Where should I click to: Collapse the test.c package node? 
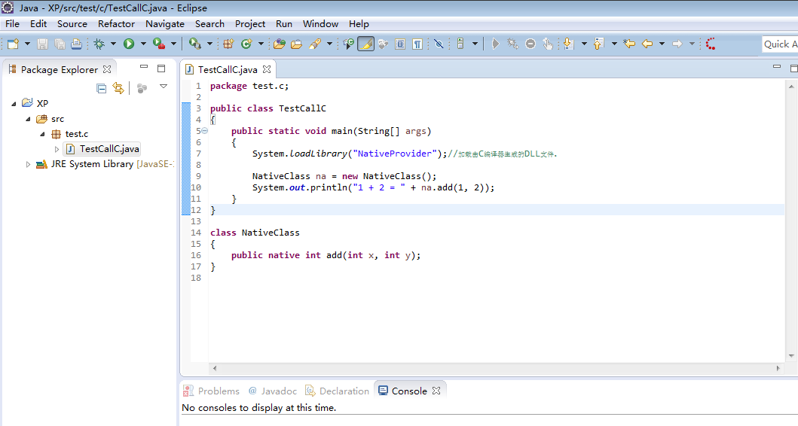pyautogui.click(x=42, y=134)
